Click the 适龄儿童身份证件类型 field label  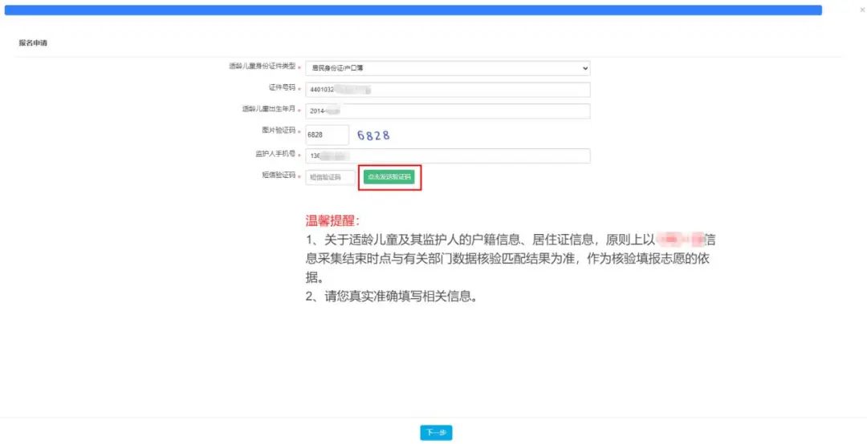[x=262, y=66]
